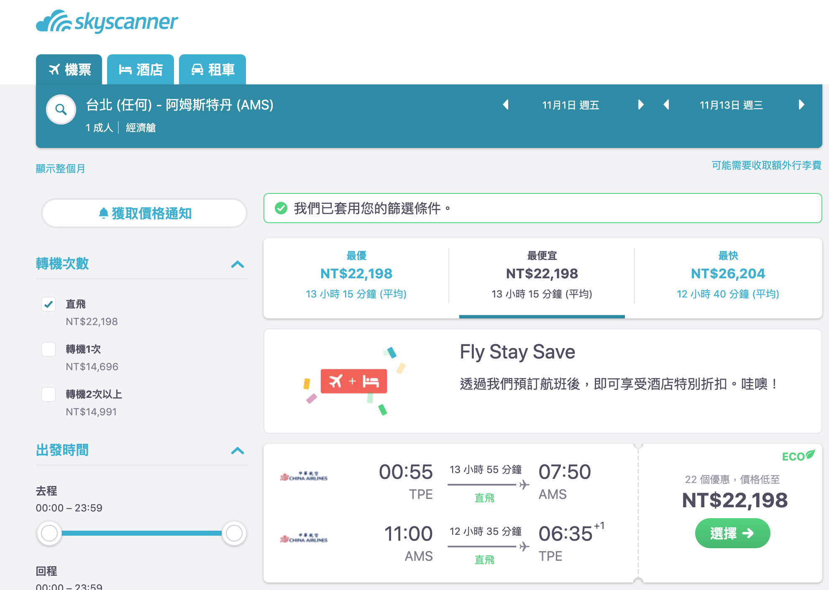
Task: Check the 轉機2次以上 checkbox
Action: pos(49,394)
